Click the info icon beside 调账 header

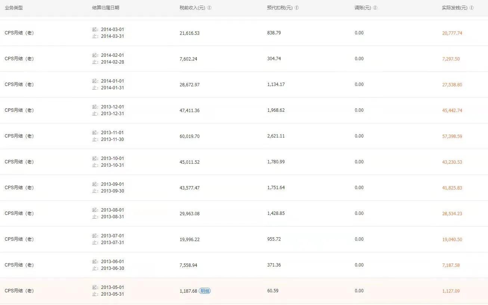[375, 7]
